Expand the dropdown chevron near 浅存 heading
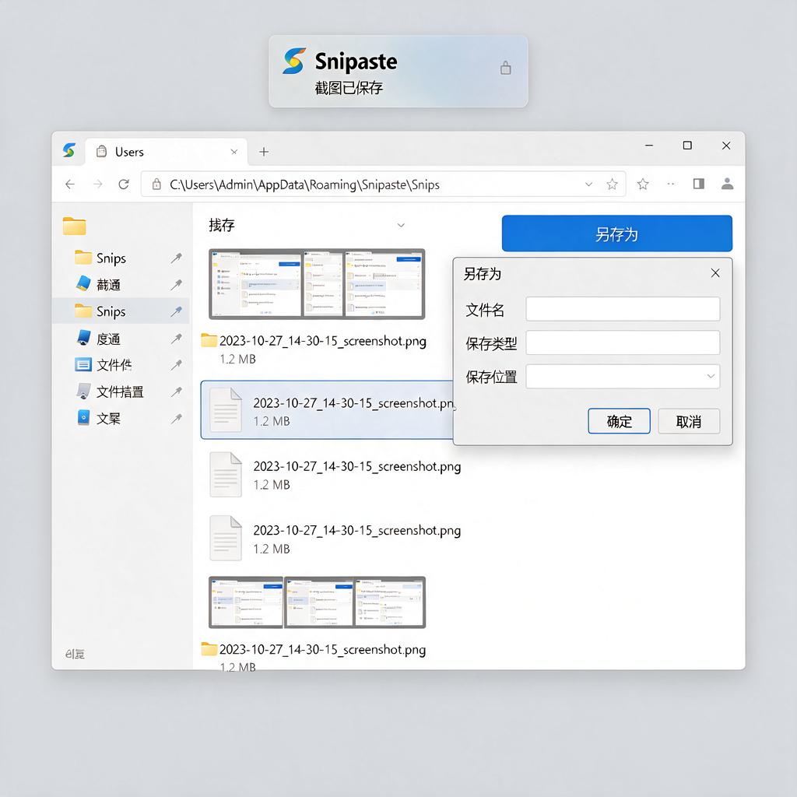 coord(401,225)
